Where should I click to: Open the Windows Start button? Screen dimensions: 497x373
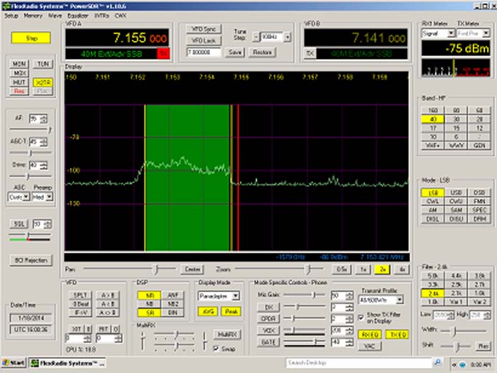point(13,363)
